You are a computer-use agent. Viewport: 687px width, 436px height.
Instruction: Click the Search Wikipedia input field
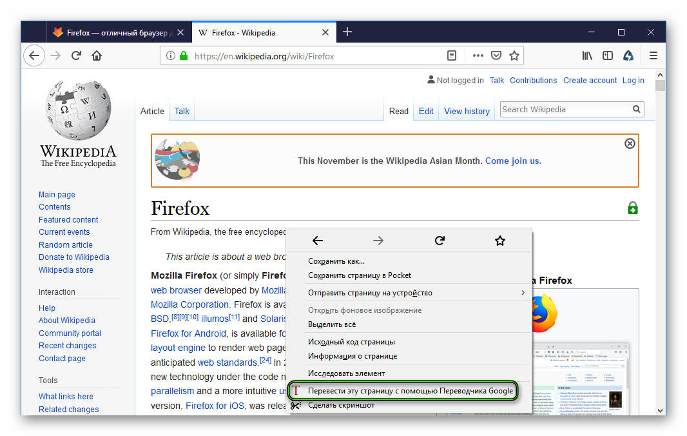(x=564, y=110)
